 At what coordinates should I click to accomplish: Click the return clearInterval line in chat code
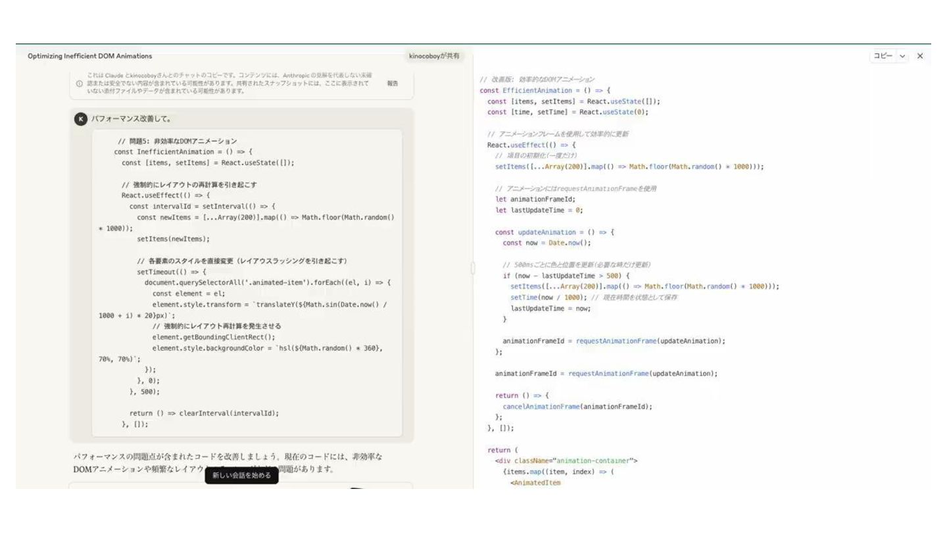(x=204, y=413)
